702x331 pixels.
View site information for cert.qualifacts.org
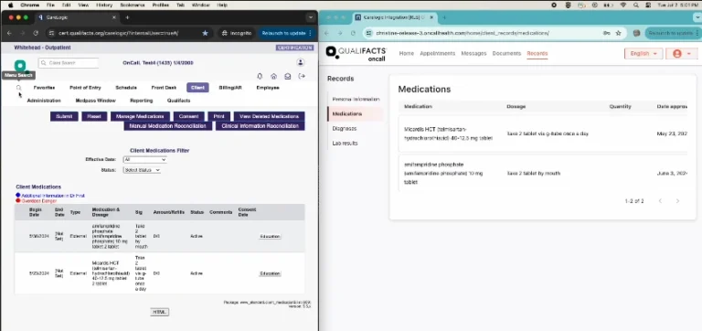coord(51,33)
